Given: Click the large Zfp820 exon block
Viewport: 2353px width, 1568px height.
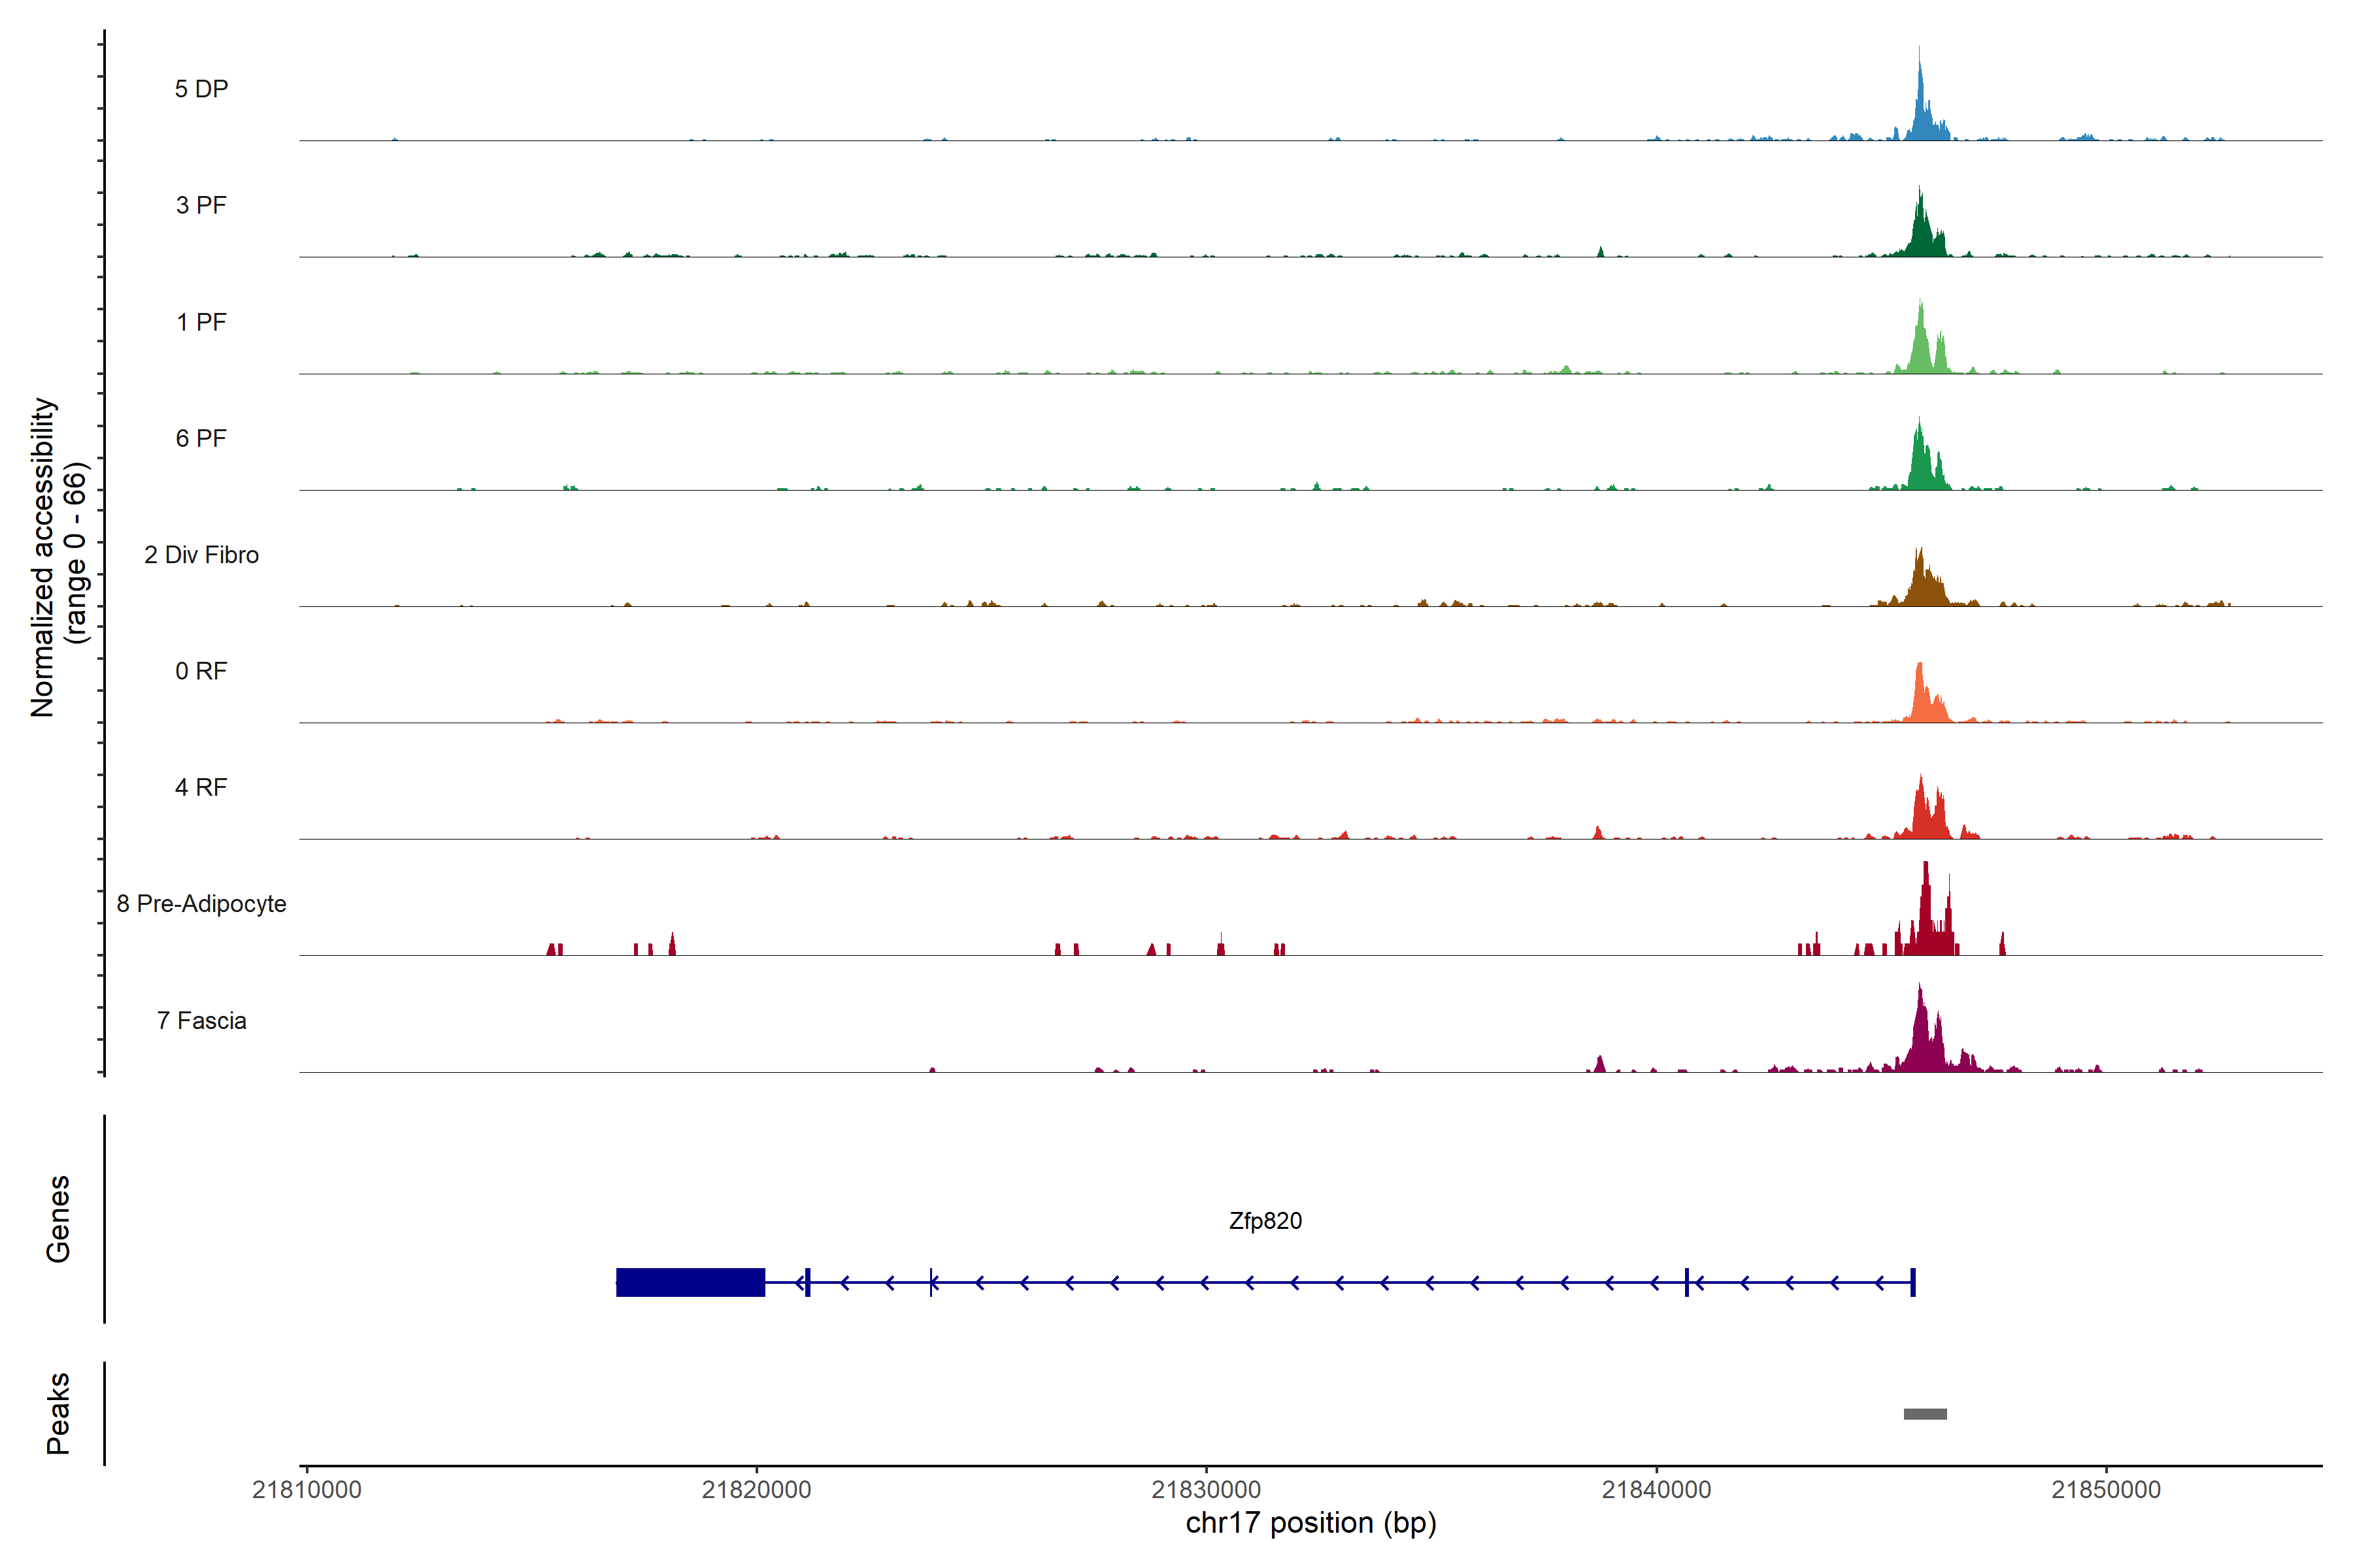Looking at the screenshot, I should pos(690,1282).
